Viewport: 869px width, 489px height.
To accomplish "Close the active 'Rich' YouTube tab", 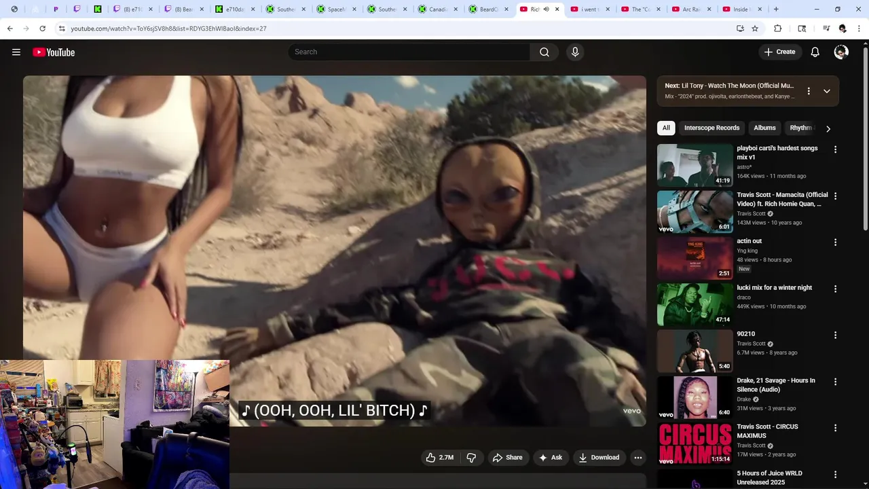I will coord(557,10).
